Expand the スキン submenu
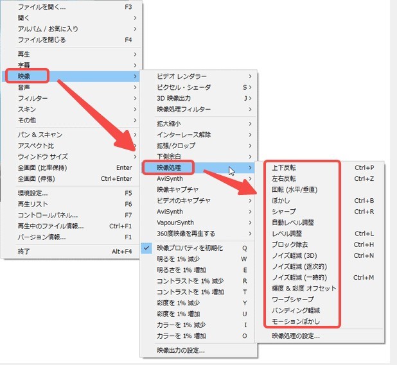Image resolution: width=397 pixels, height=365 pixels. point(71,109)
